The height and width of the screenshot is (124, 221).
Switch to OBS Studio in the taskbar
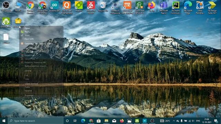pos(152,121)
